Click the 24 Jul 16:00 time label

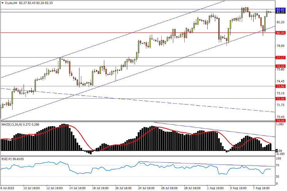coord(146,188)
